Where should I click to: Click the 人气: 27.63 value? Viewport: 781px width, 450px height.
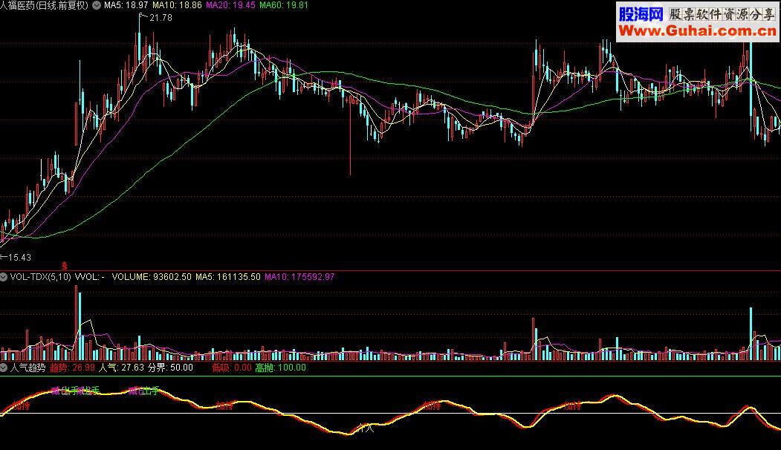pyautogui.click(x=122, y=368)
